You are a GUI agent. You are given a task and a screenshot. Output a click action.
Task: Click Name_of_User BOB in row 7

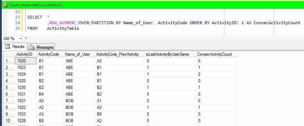pyautogui.click(x=79, y=101)
